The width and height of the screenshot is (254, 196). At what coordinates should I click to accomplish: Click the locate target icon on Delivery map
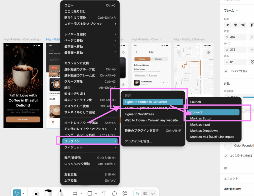(x=208, y=52)
